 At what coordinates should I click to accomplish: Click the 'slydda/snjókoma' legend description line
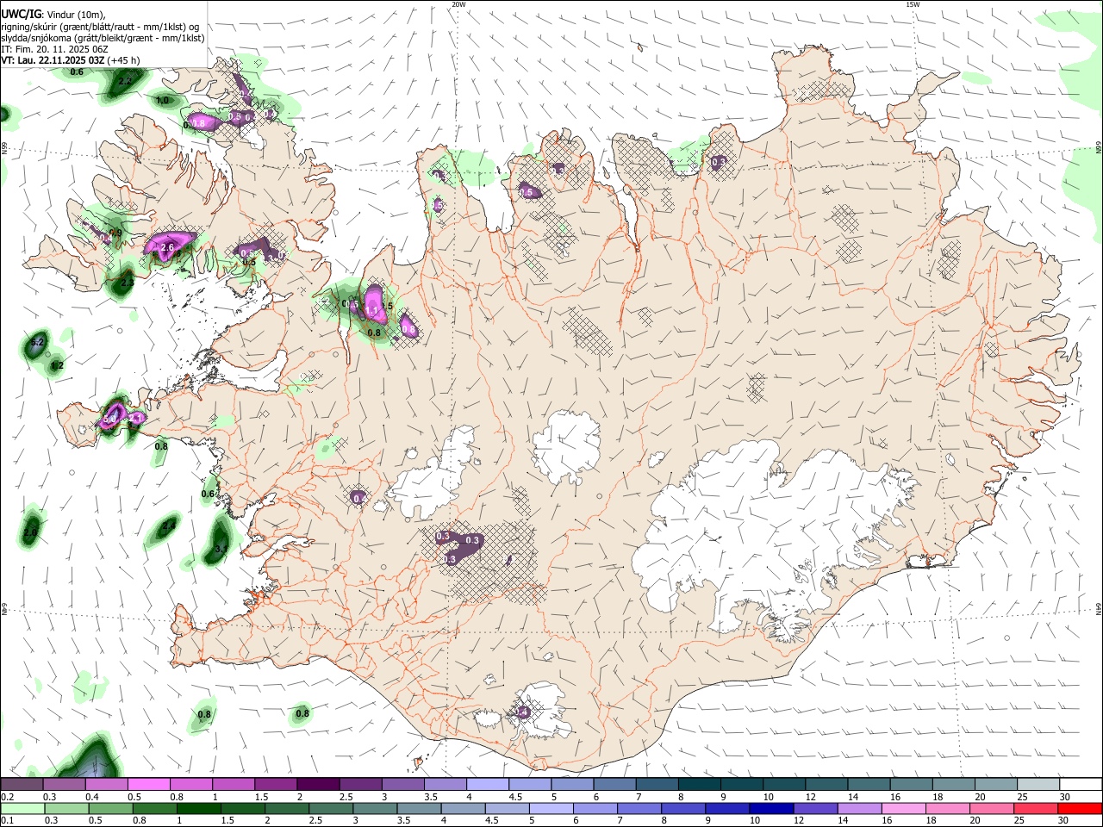pyautogui.click(x=103, y=38)
